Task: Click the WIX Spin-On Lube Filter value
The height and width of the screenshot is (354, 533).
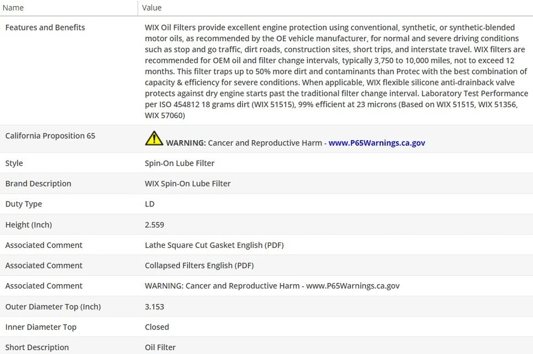Action: 188,184
